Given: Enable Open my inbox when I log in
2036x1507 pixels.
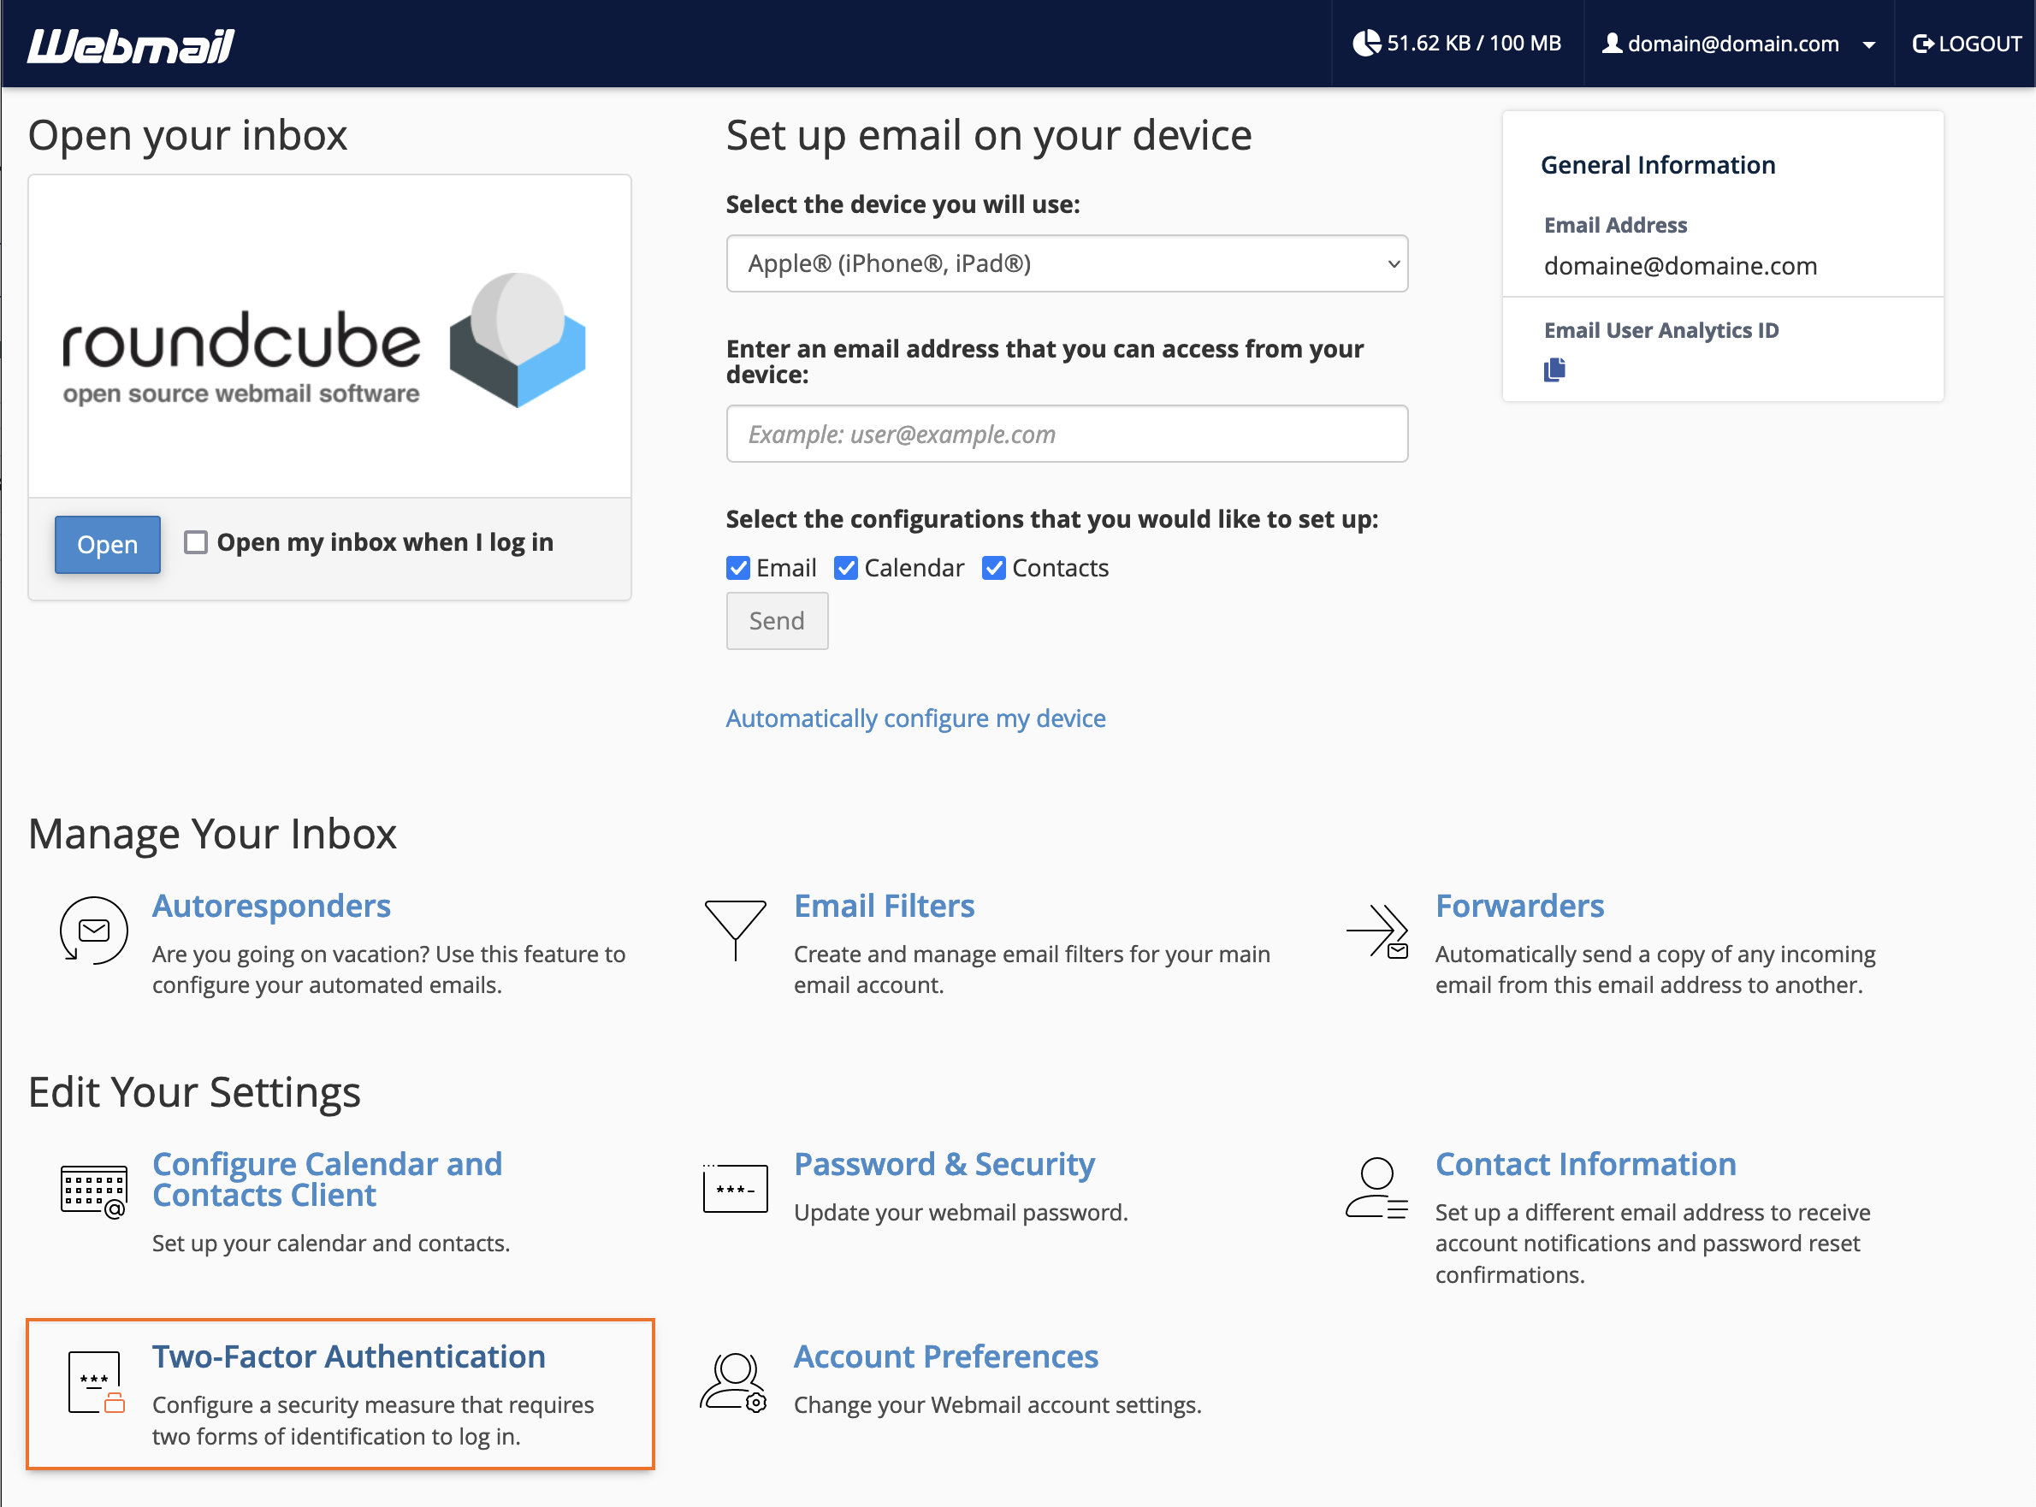Looking at the screenshot, I should coord(195,543).
